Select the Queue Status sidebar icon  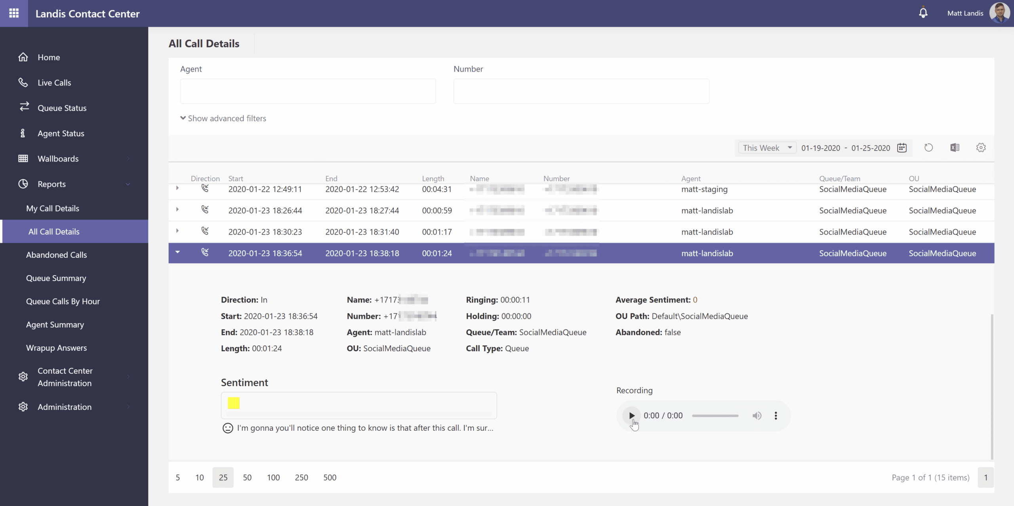[23, 107]
